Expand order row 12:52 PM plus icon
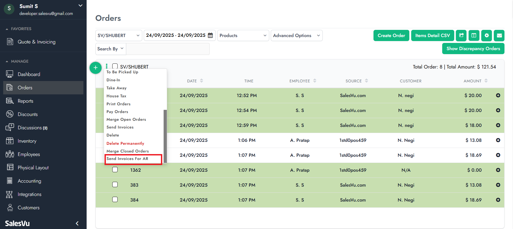The width and height of the screenshot is (513, 229). point(498,95)
